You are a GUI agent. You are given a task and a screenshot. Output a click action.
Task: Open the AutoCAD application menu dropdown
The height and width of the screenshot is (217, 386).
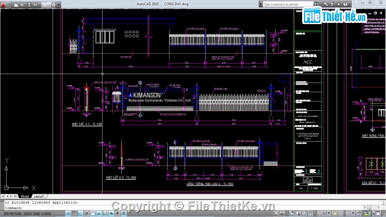pos(5,5)
